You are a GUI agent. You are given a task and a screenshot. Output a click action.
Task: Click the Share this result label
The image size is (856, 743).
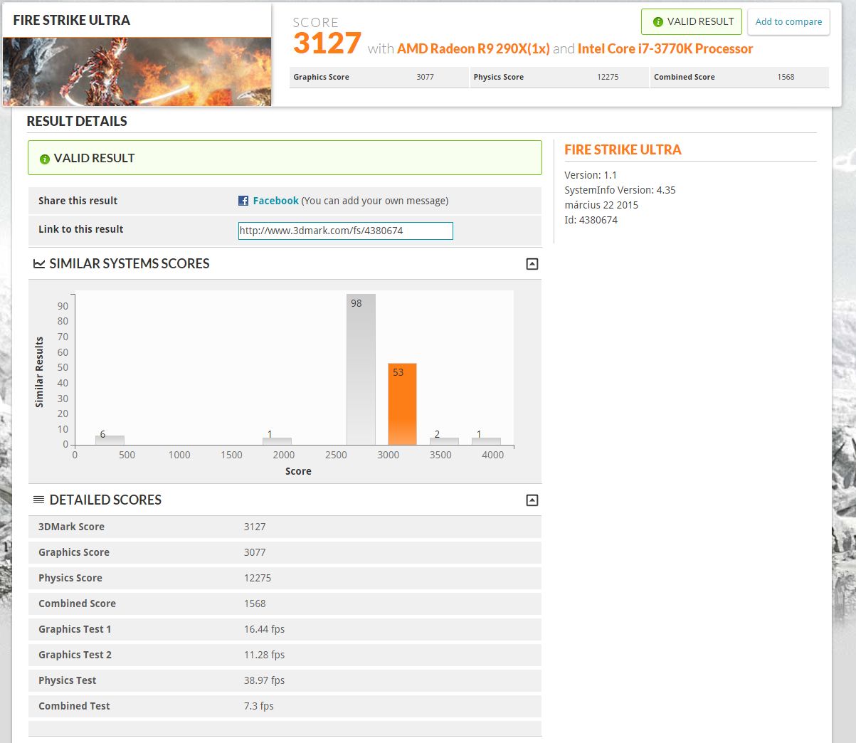(78, 201)
